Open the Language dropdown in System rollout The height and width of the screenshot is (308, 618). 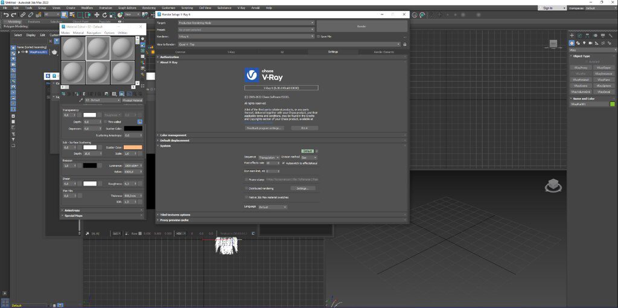[273, 207]
